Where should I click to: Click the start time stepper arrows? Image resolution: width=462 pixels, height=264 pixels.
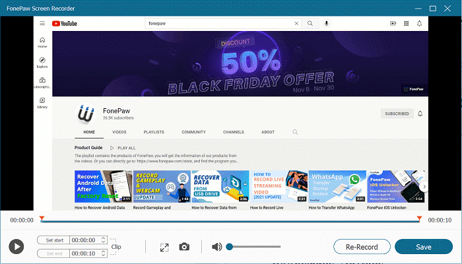pyautogui.click(x=104, y=240)
